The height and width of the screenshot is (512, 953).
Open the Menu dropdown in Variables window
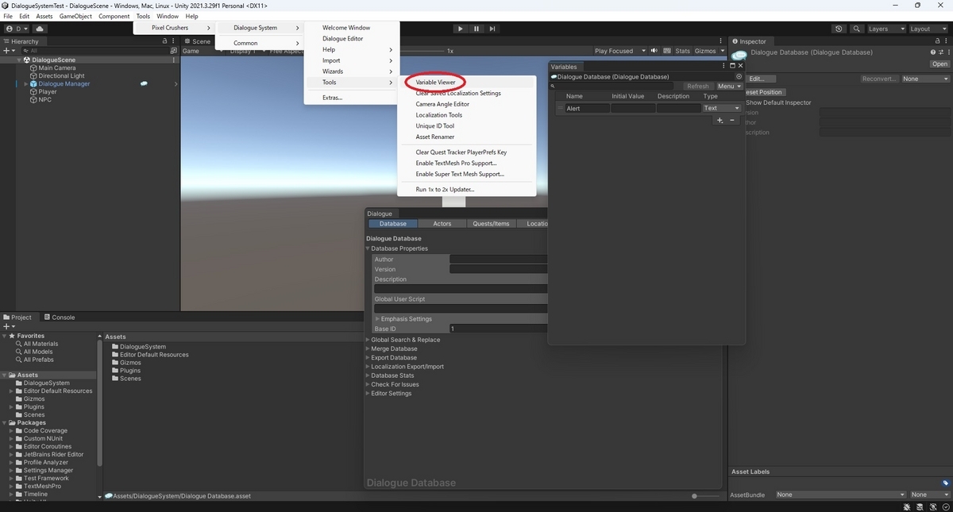tap(728, 86)
